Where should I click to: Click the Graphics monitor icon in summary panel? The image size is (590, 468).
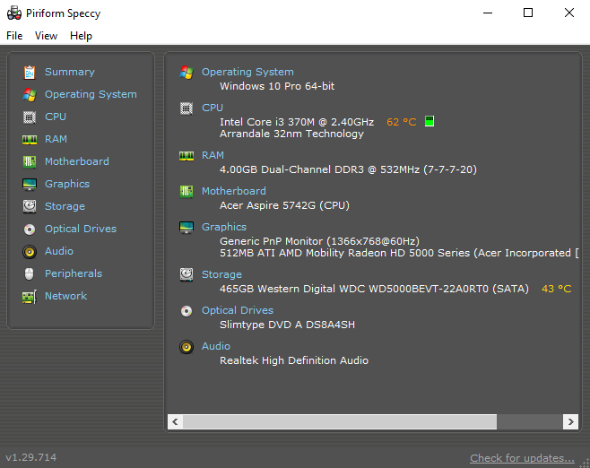(x=187, y=227)
